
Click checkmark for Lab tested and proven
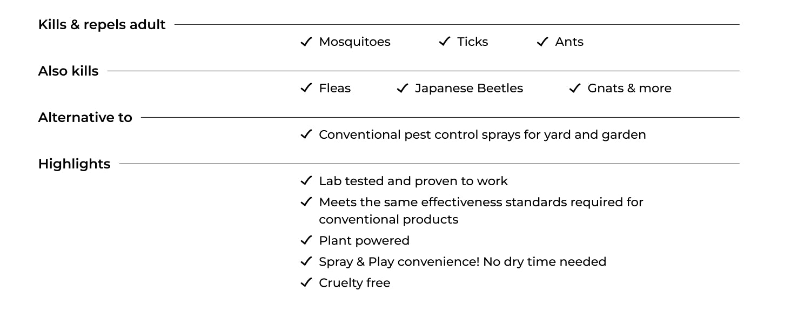tap(306, 181)
